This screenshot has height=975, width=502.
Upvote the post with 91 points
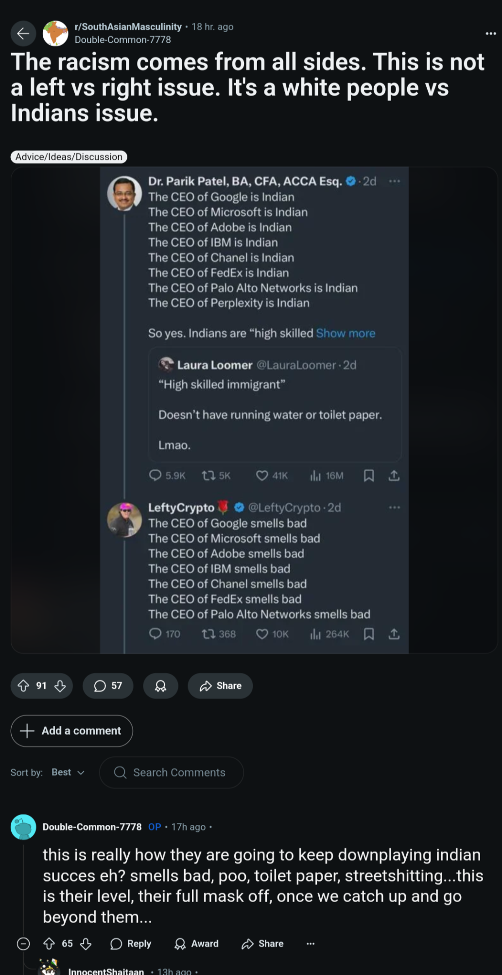tap(23, 685)
